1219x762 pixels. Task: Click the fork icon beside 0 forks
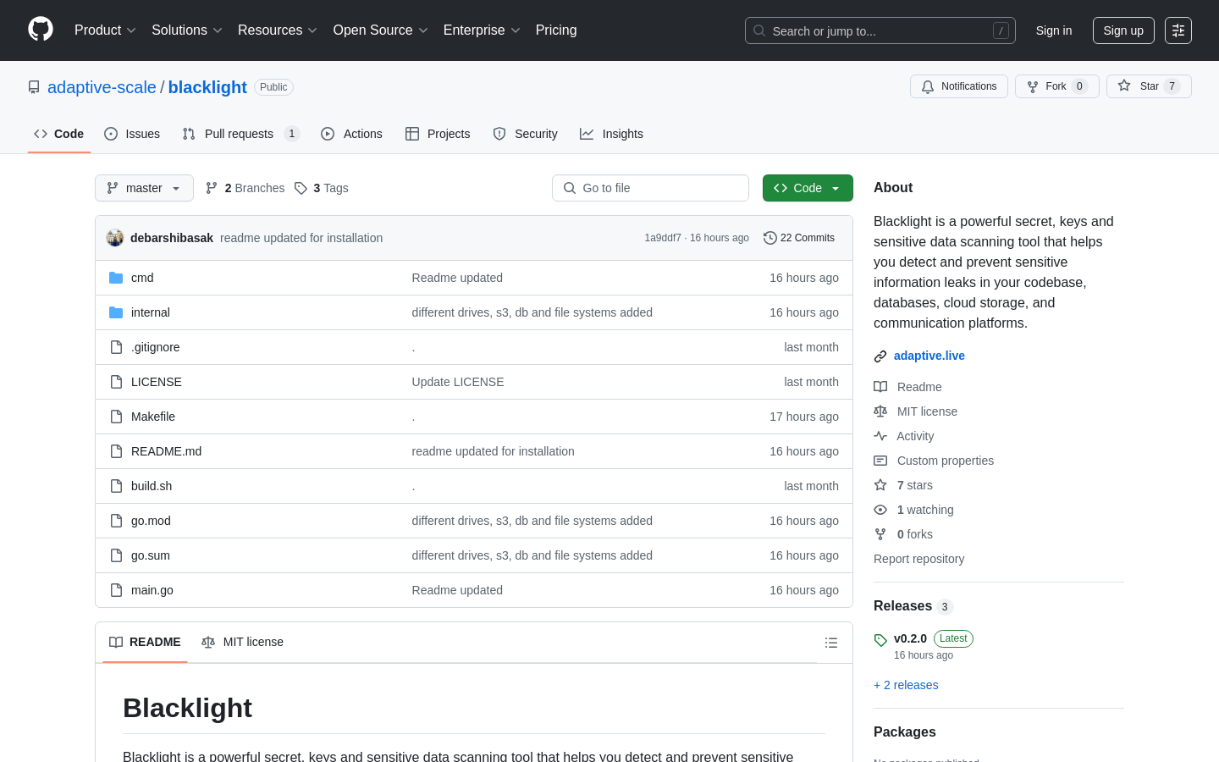pyautogui.click(x=880, y=534)
